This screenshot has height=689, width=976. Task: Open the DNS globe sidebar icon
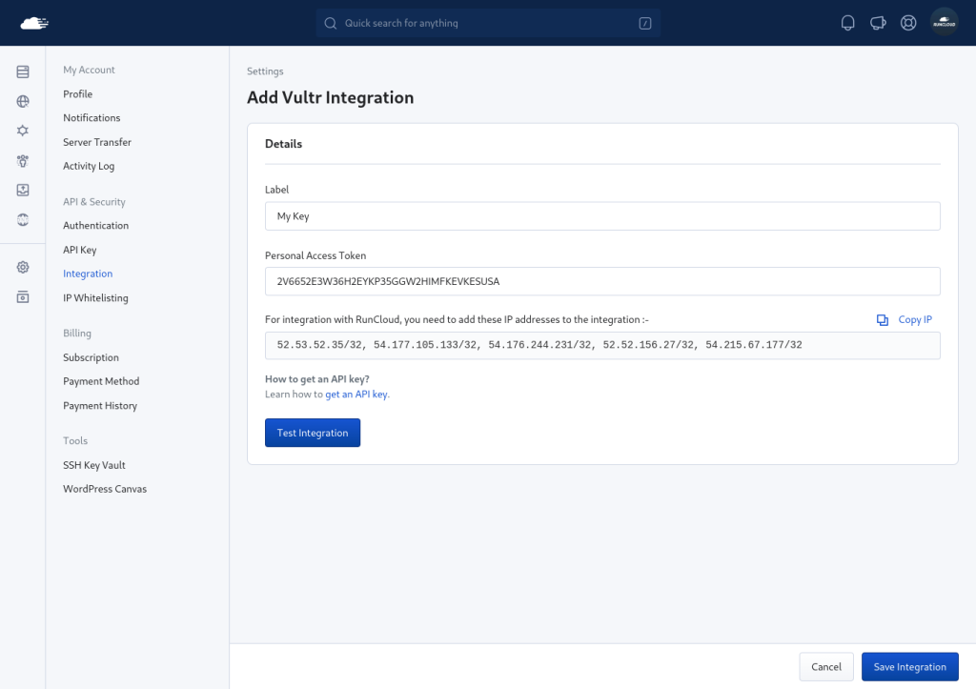tap(23, 220)
